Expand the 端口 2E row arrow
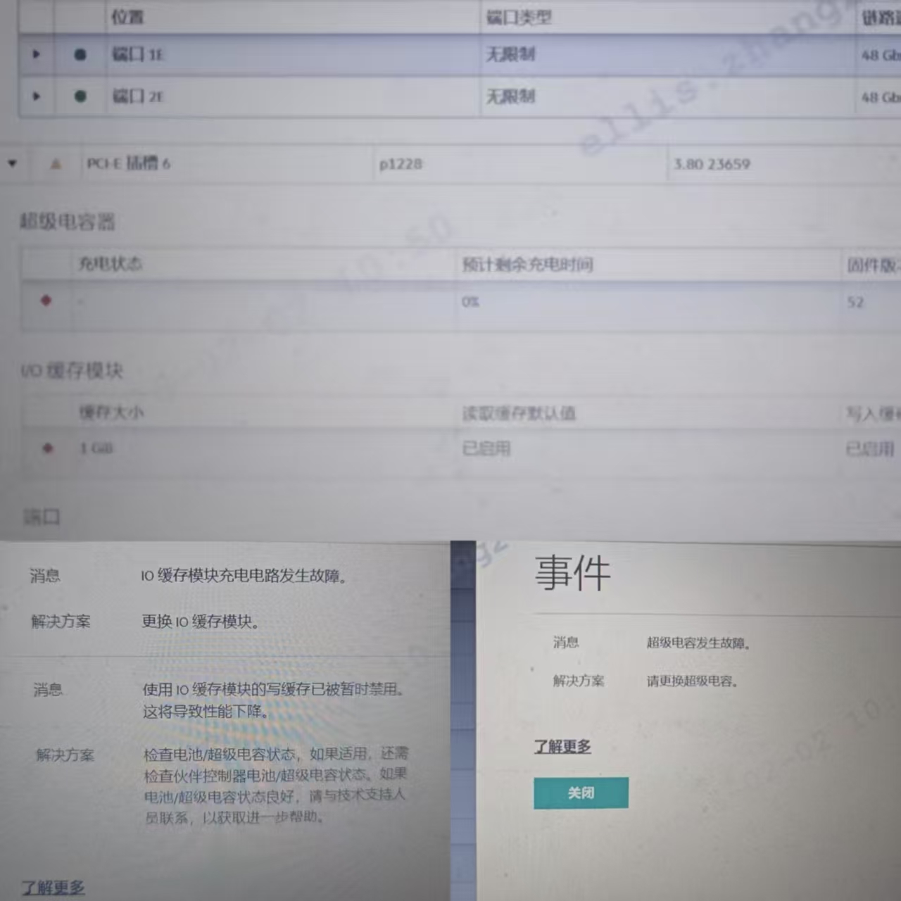Screen dimensions: 901x901 (x=37, y=96)
